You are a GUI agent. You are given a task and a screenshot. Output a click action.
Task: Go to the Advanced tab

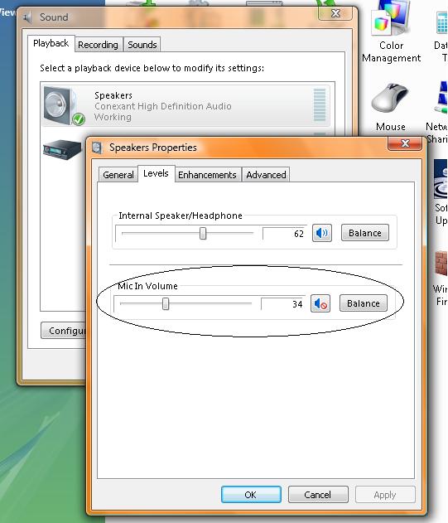pyautogui.click(x=266, y=175)
